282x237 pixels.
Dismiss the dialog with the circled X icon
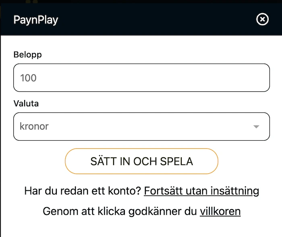point(262,19)
